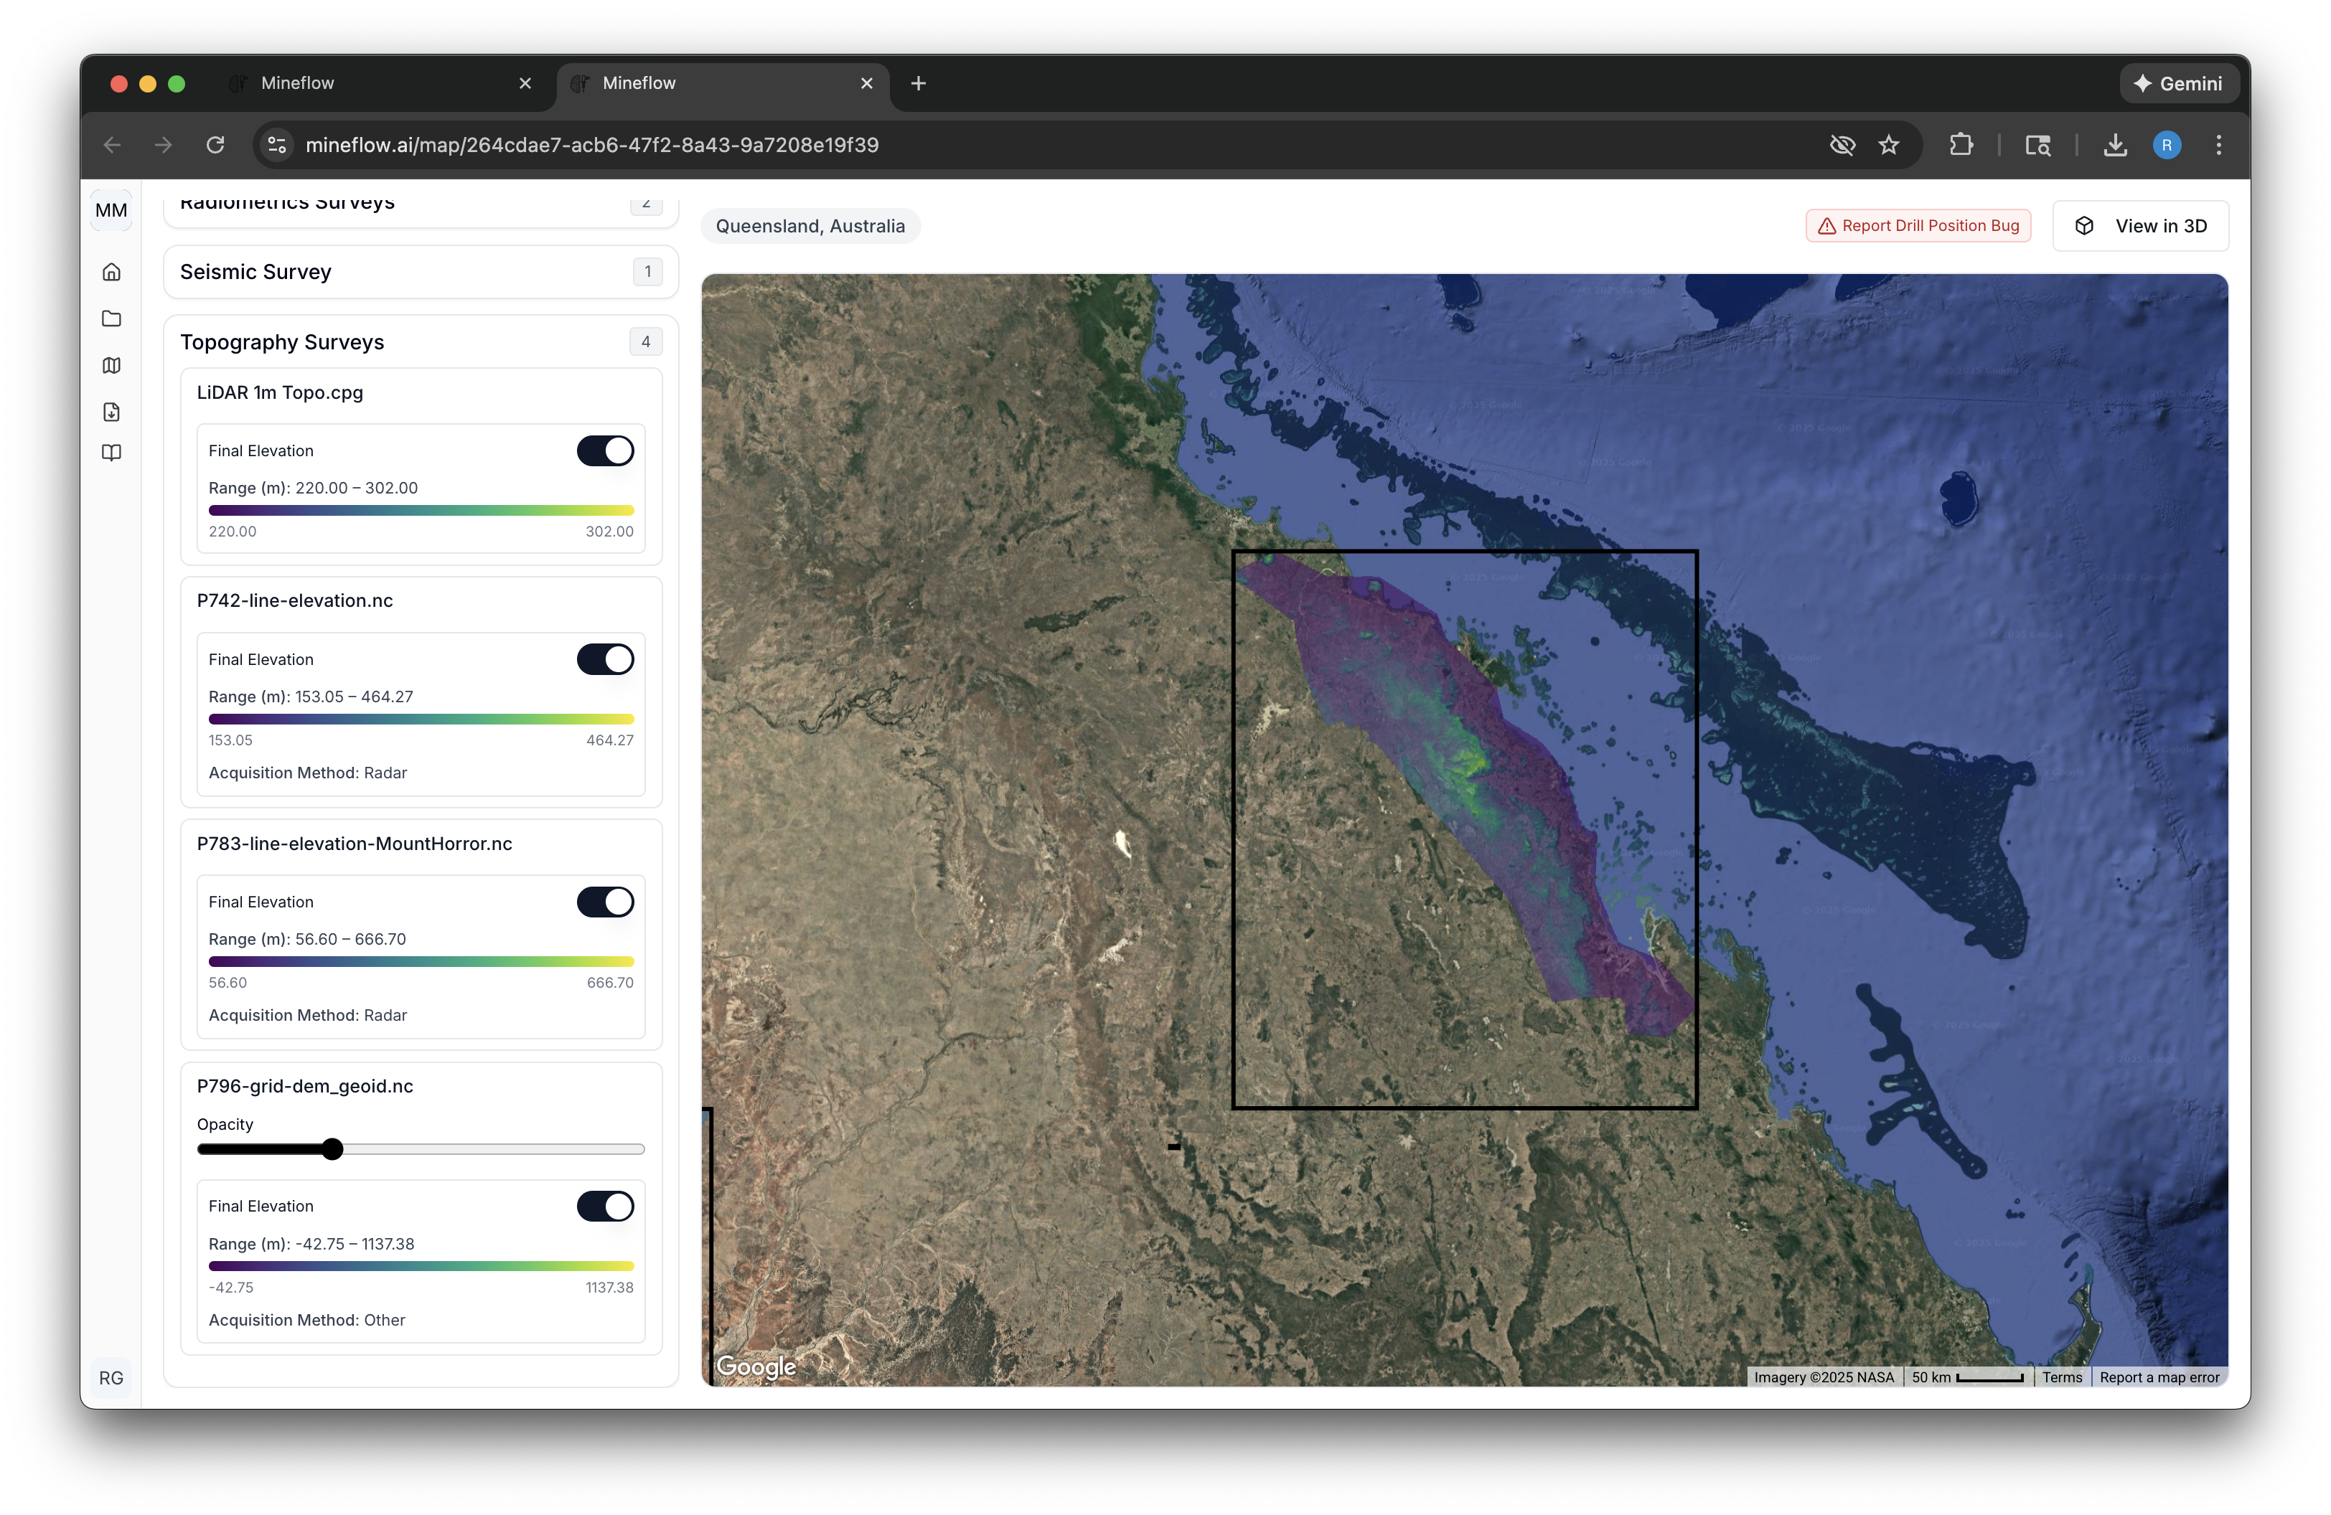
Task: Open the browser extensions puzzle icon
Action: (x=1962, y=144)
